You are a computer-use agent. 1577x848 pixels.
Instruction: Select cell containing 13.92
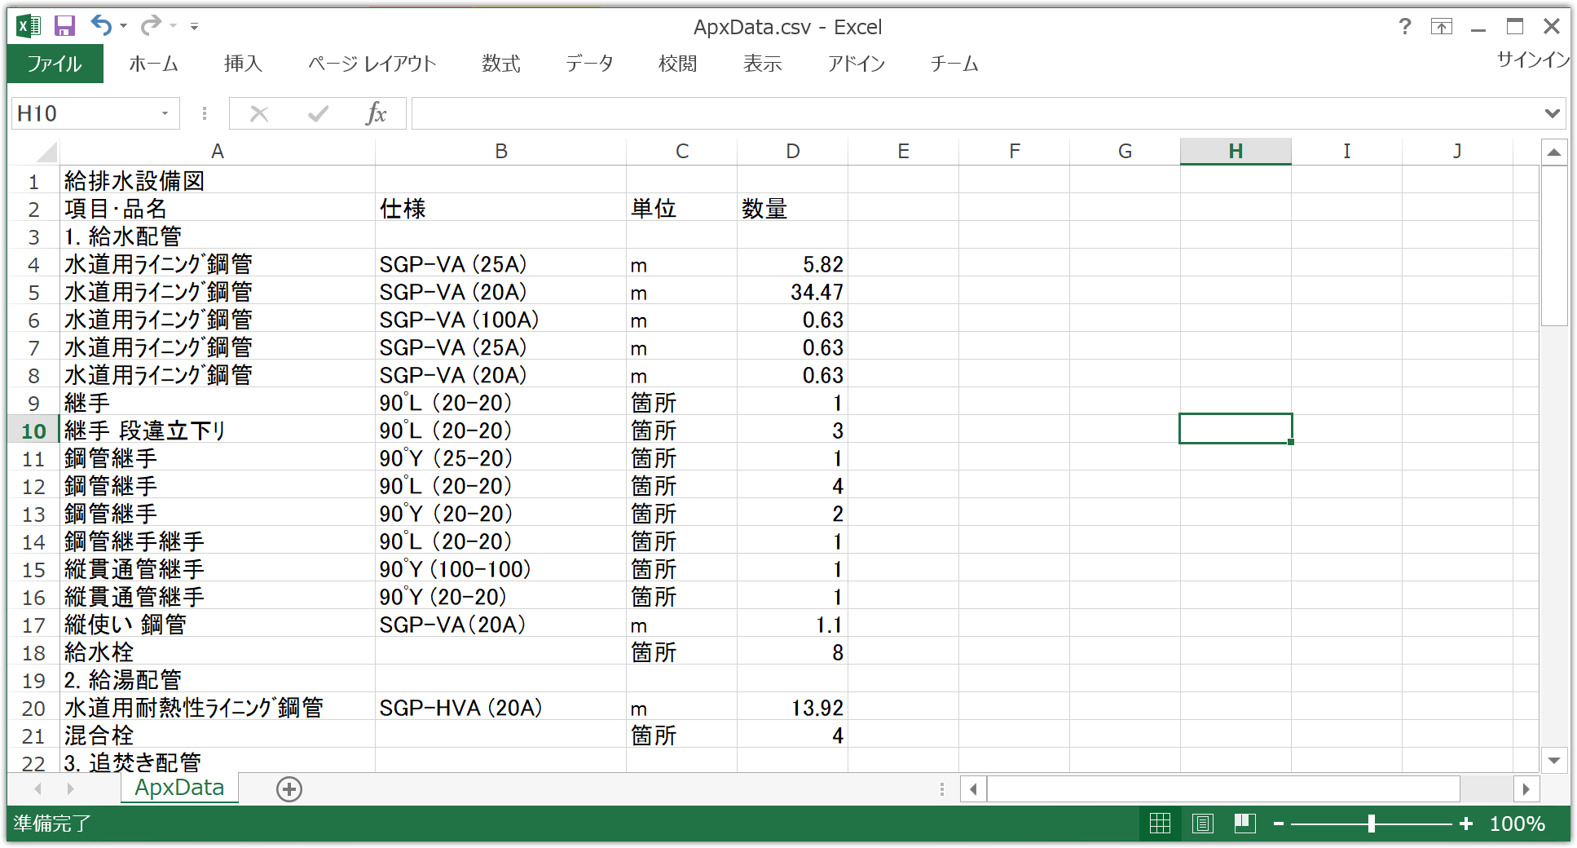(792, 707)
